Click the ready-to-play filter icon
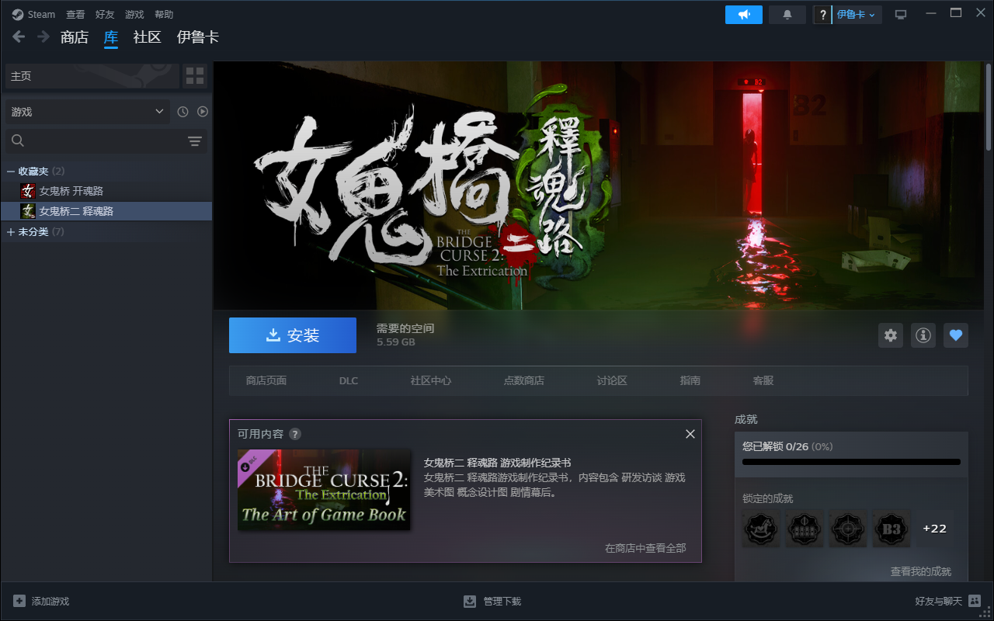Viewport: 994px width, 621px height. (x=203, y=112)
